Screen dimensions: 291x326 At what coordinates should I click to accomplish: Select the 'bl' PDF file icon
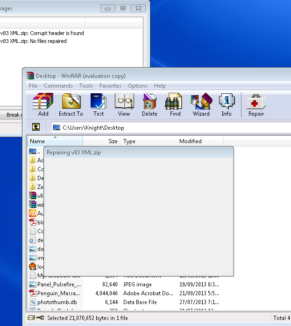click(x=33, y=222)
